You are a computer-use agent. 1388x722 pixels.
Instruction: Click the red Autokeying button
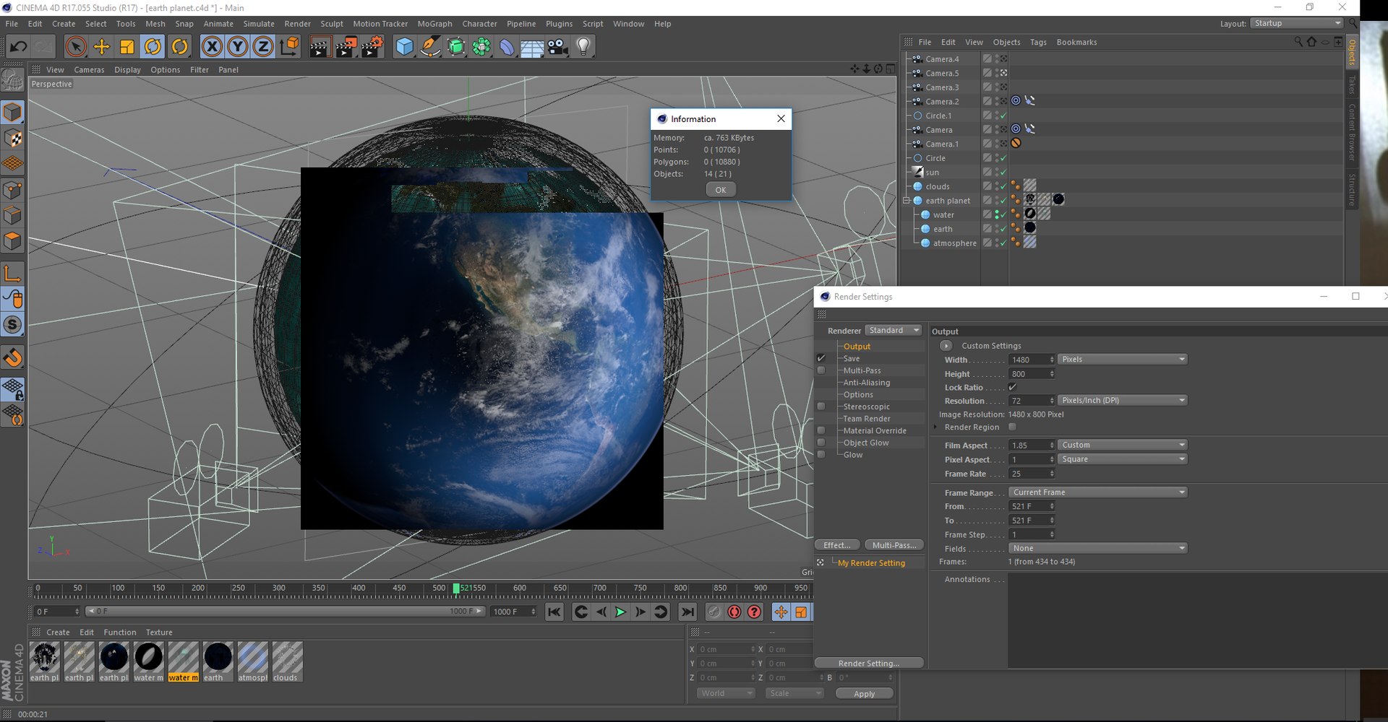[x=734, y=612]
